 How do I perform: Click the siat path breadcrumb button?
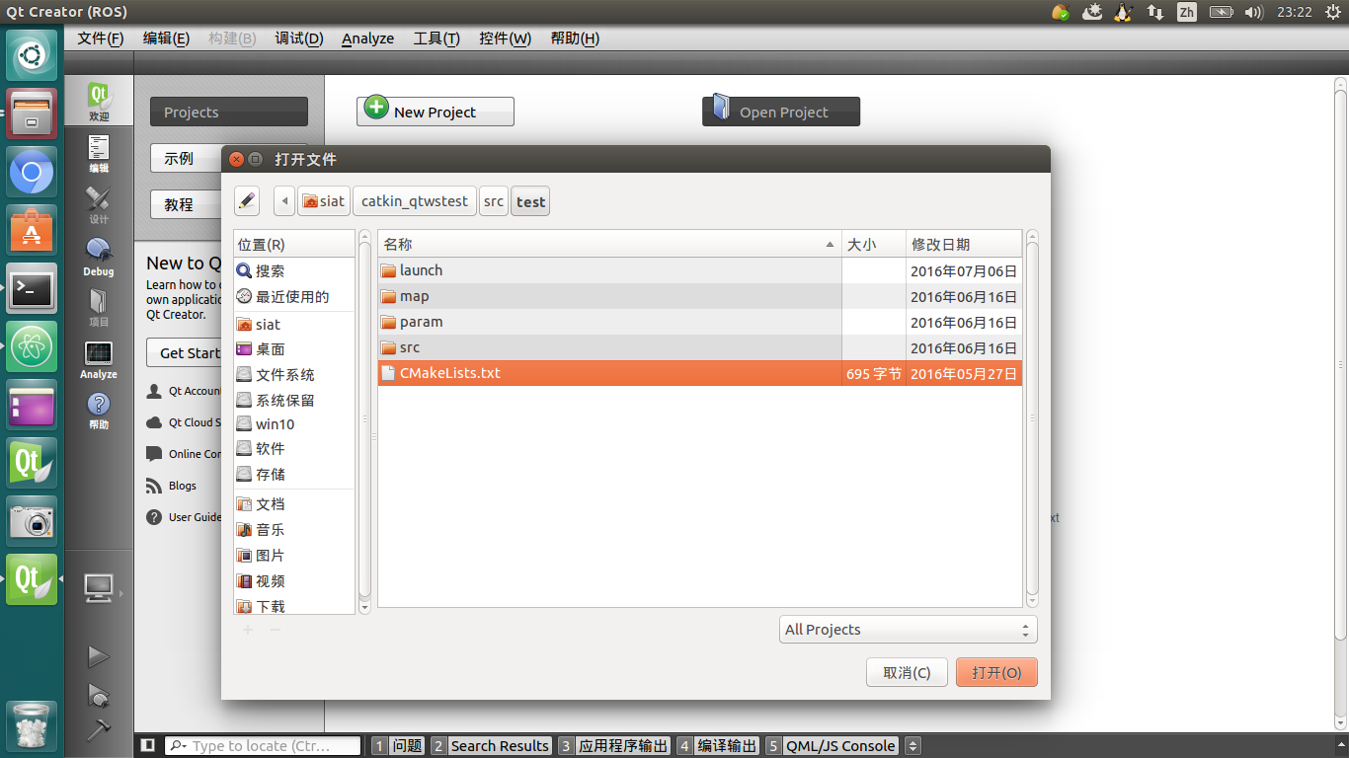coord(324,201)
